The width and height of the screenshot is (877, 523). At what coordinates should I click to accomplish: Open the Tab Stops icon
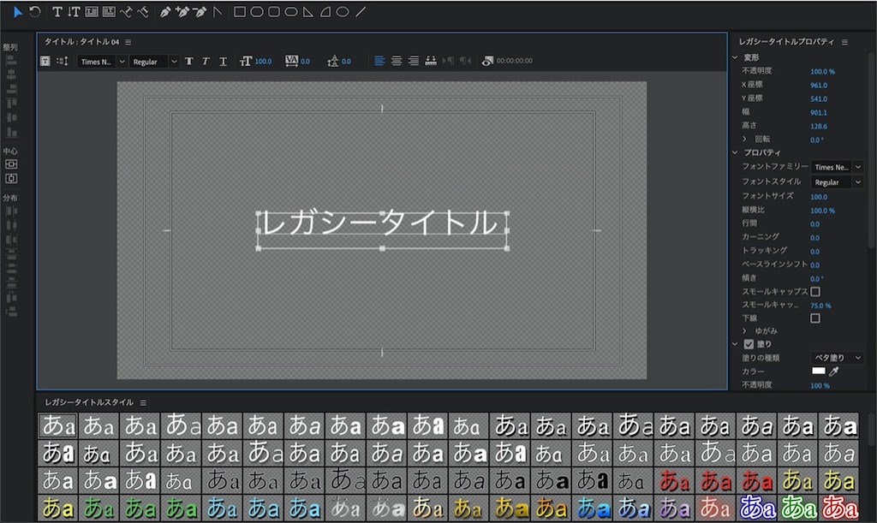pos(431,60)
